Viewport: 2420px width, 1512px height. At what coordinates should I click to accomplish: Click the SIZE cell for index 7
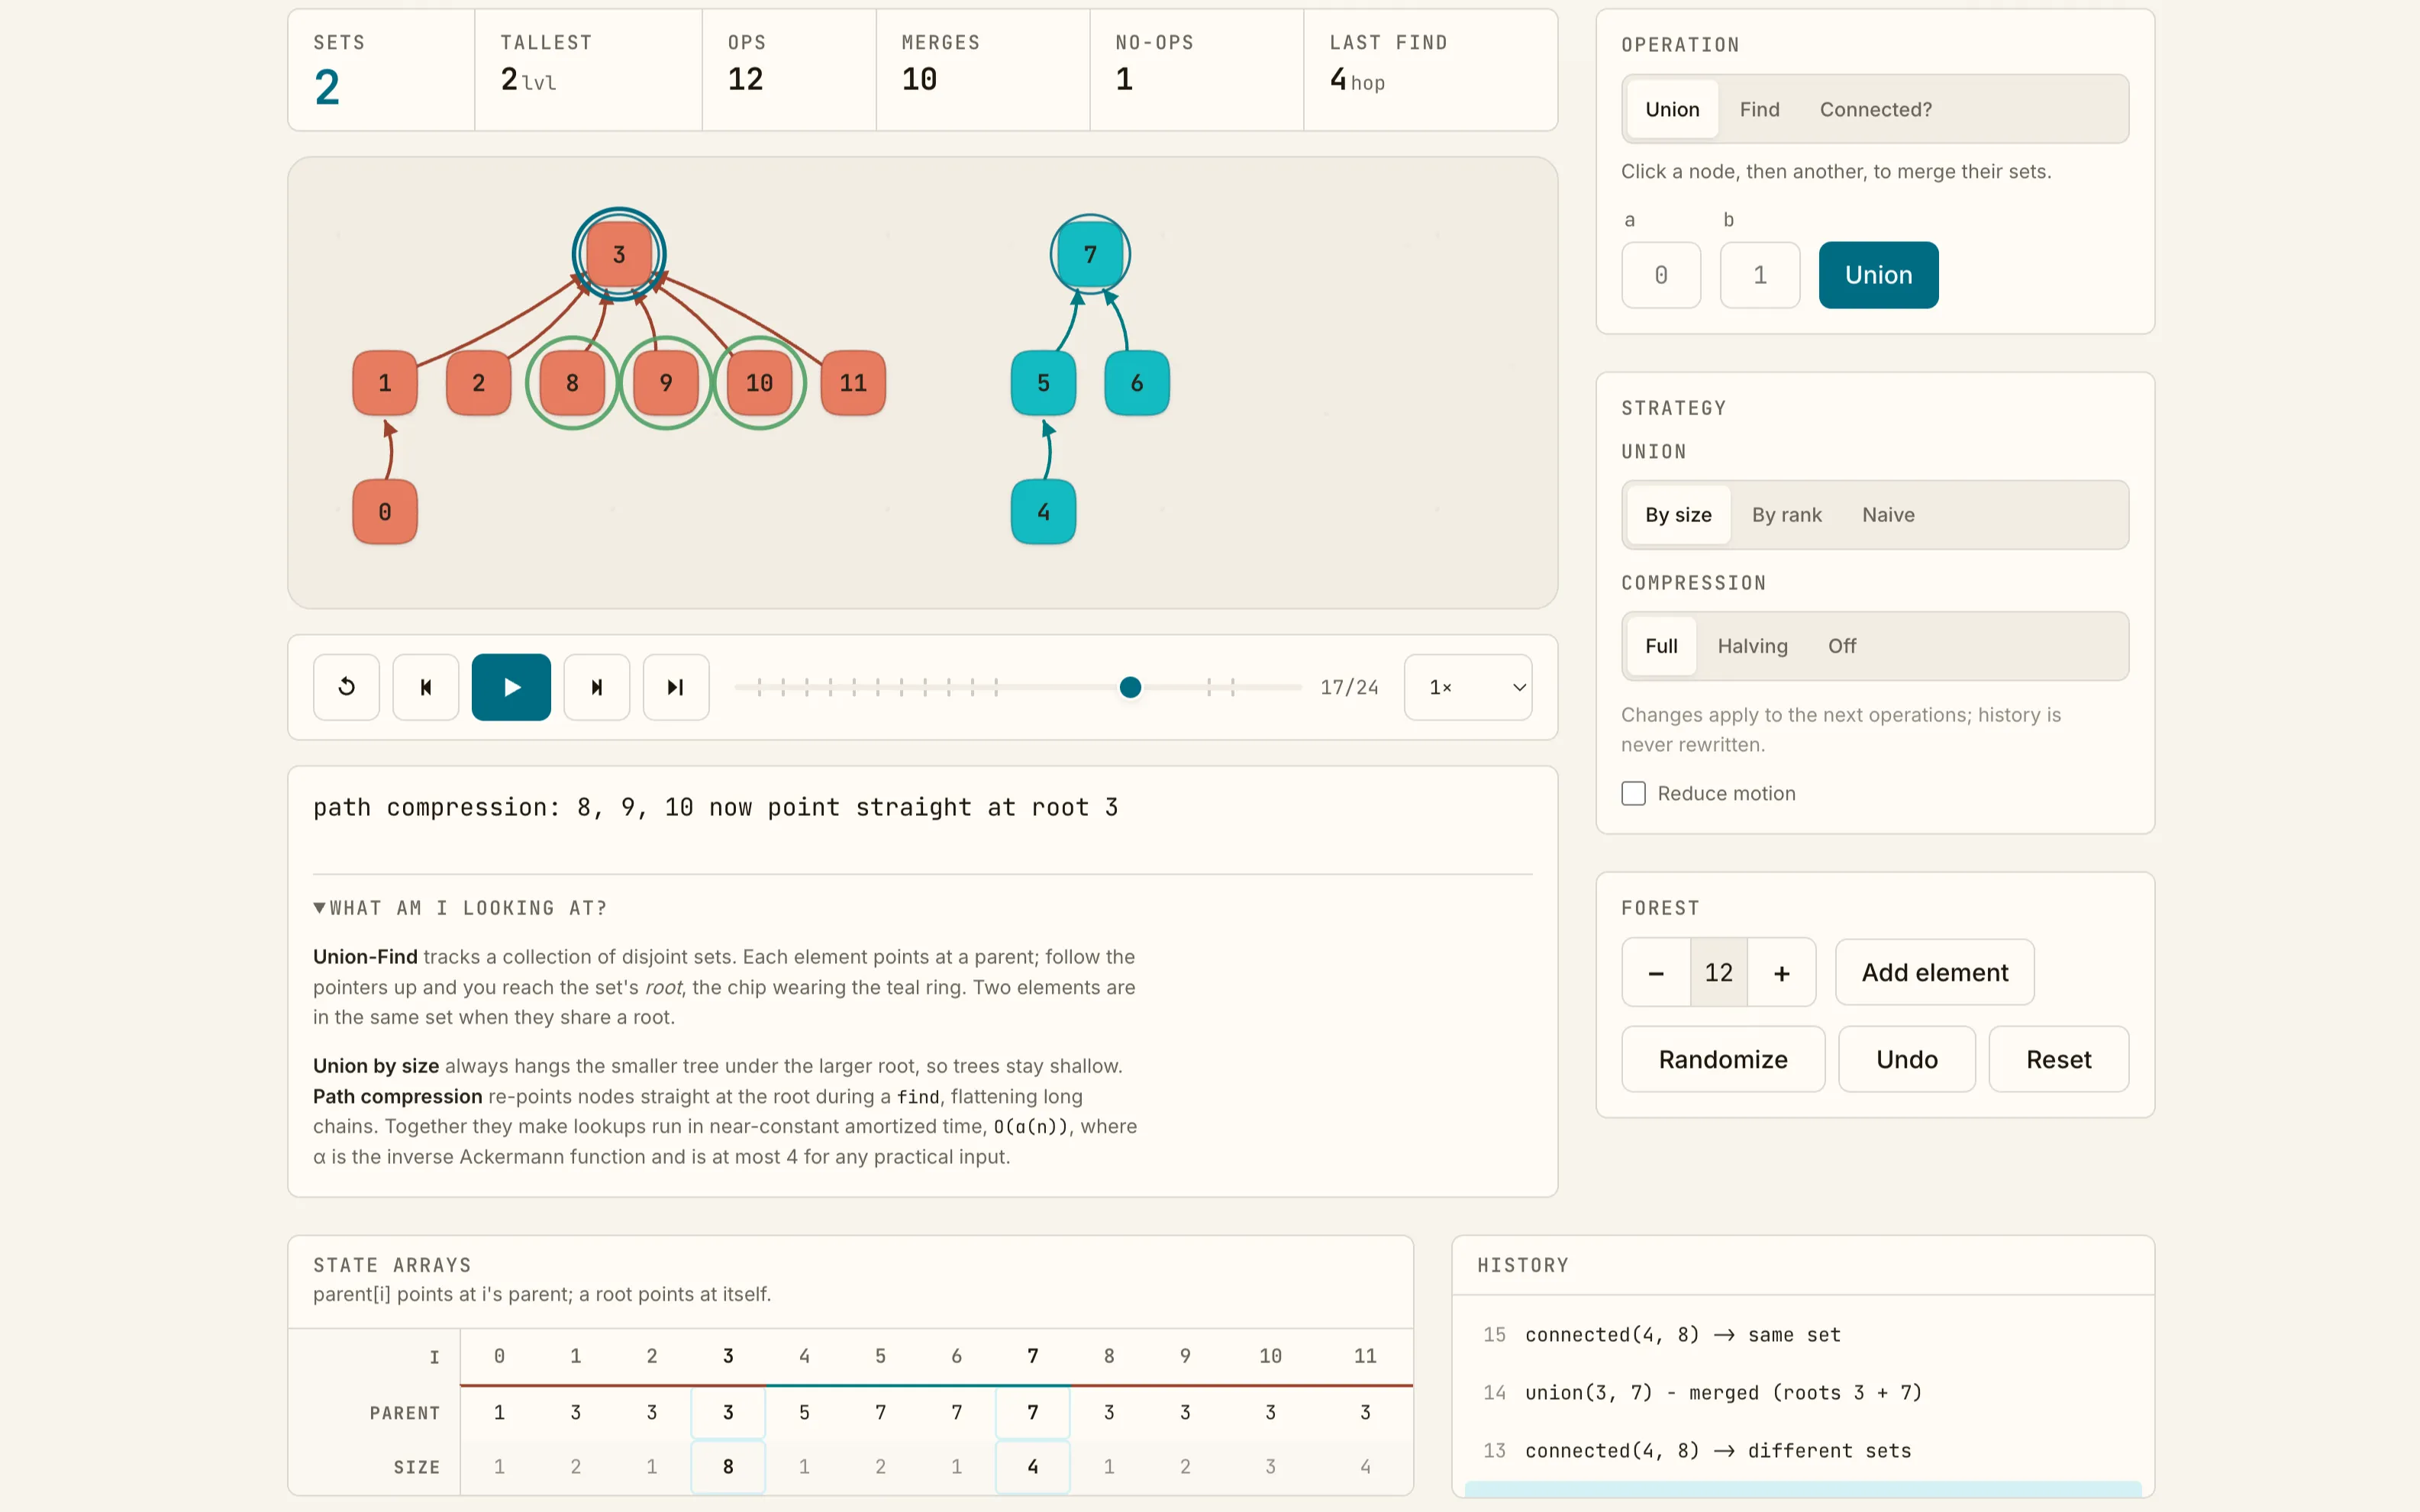tap(1033, 1467)
